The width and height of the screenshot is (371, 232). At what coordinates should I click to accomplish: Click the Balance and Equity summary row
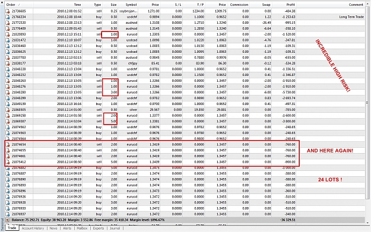tap(185, 220)
